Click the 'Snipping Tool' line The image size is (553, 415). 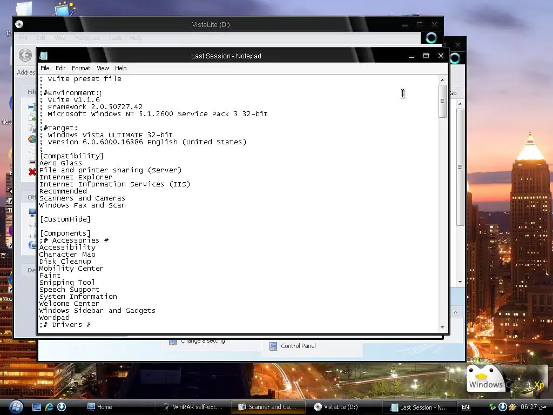tap(68, 283)
